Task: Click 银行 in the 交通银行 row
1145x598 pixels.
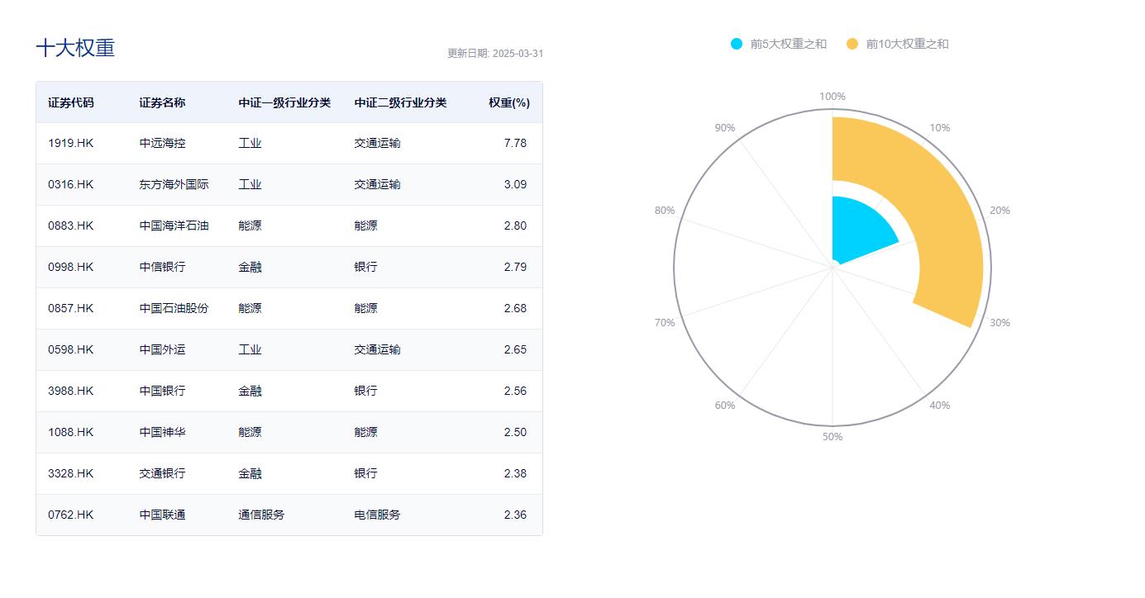Action: pos(365,473)
